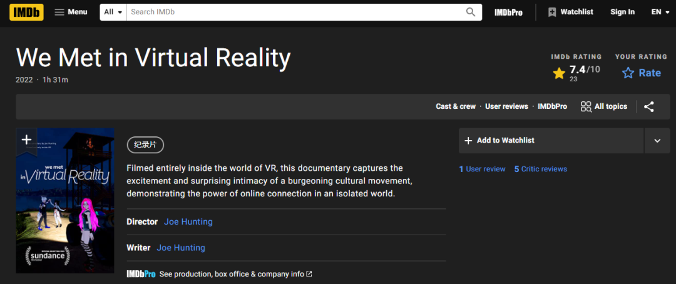Open the User reviews link in the bar

pos(506,106)
